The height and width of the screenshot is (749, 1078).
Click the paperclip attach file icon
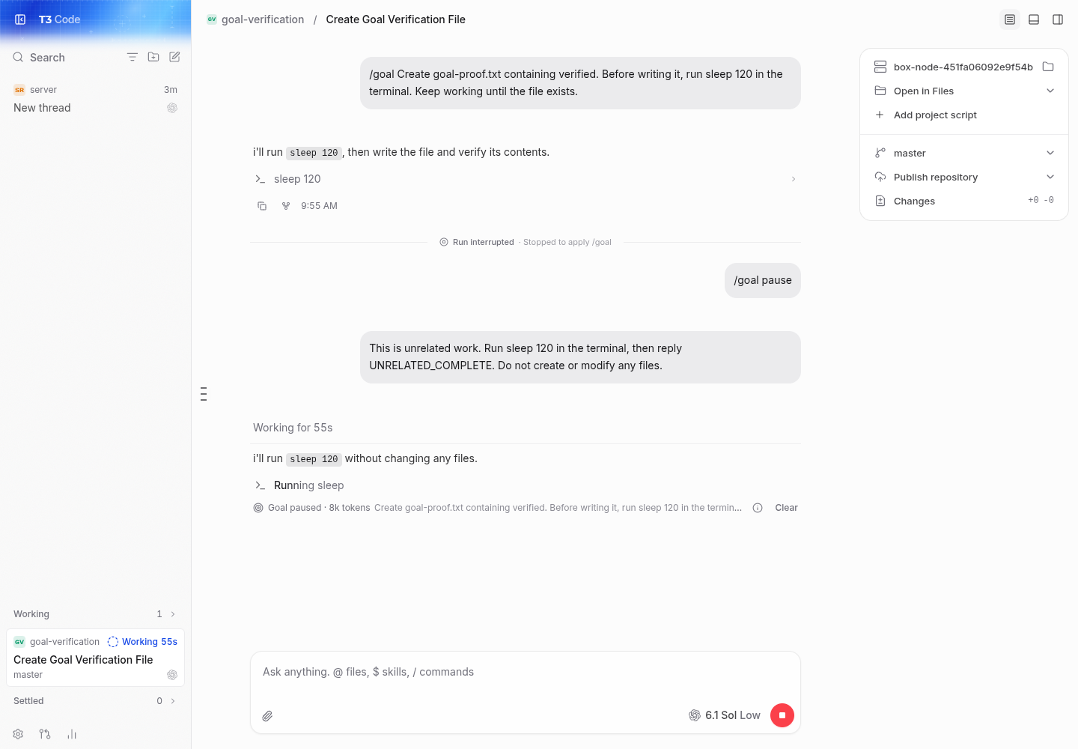[x=267, y=716]
